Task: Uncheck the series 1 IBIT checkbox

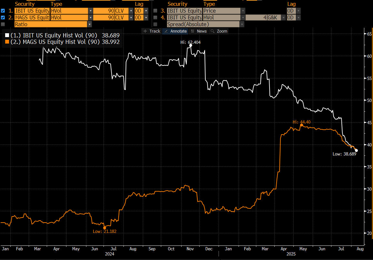Action: (3, 11)
